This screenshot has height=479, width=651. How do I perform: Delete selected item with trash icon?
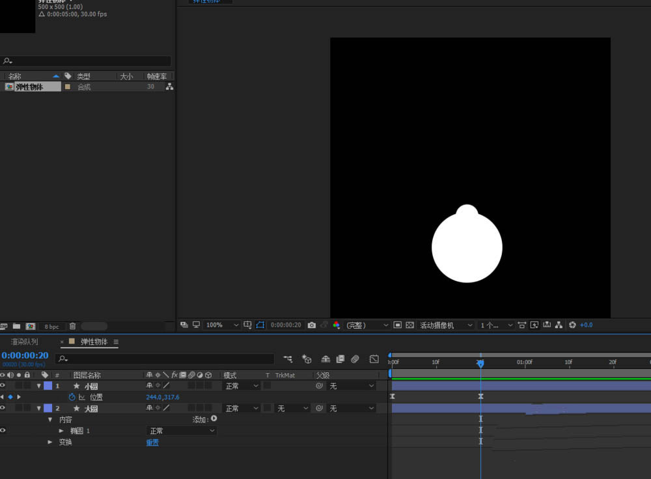73,326
